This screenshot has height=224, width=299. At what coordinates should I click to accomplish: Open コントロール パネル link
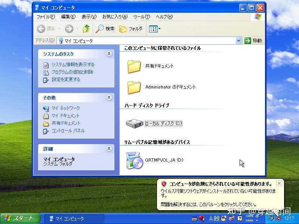pos(68,131)
